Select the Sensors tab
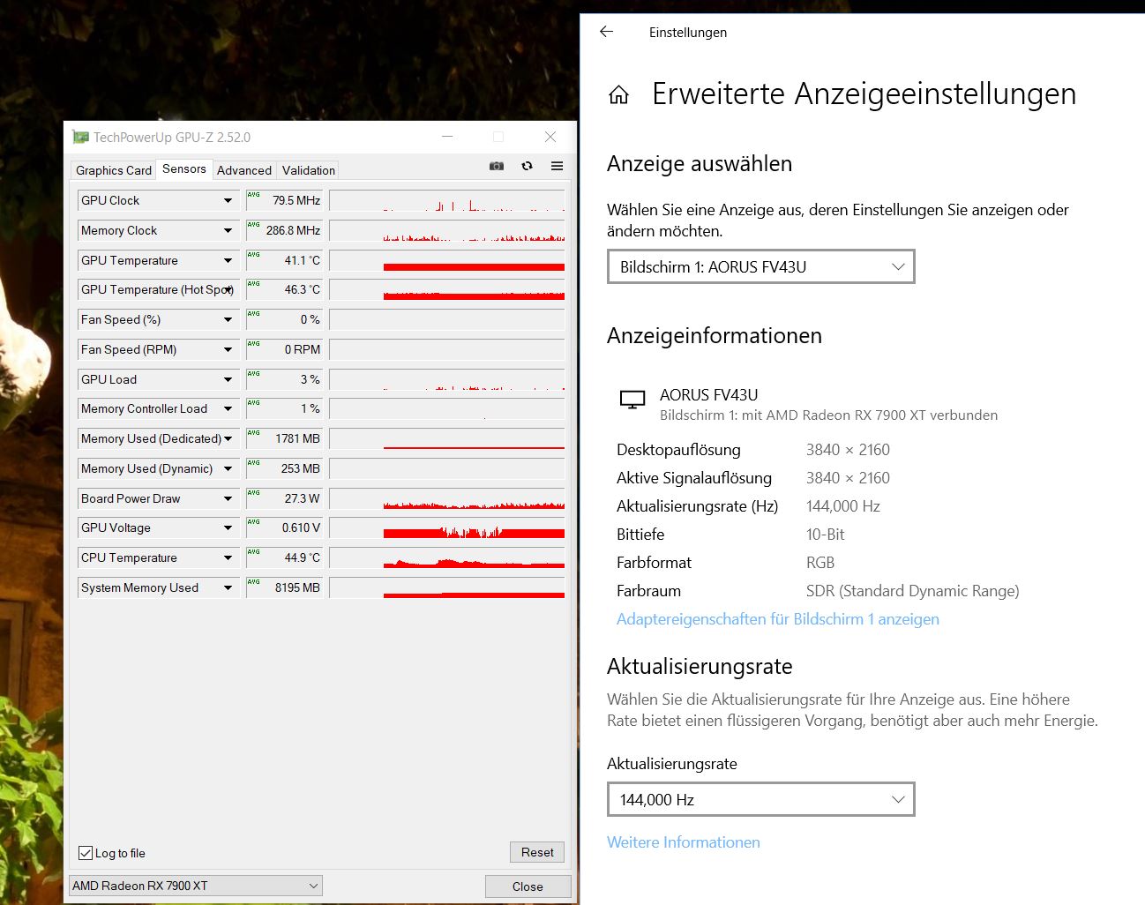 pyautogui.click(x=184, y=168)
